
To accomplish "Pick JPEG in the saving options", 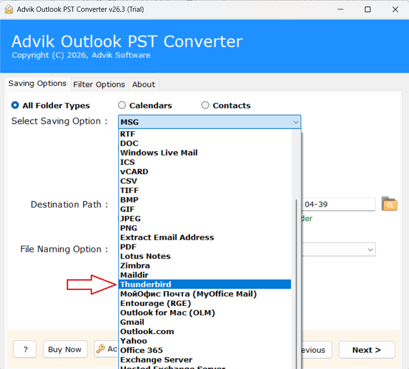I will [205, 219].
